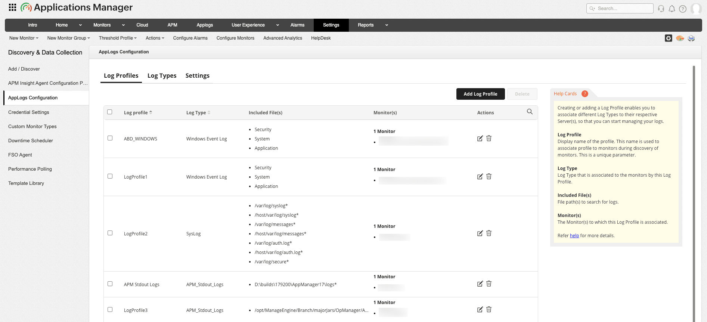The image size is (707, 322).
Task: Sort the table by Log Type column
Action: [x=198, y=112]
